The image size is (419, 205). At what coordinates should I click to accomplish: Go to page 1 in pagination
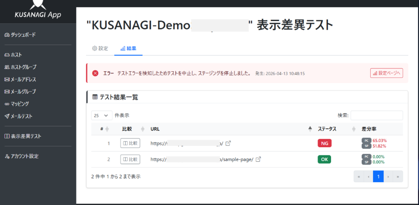pos(378,177)
